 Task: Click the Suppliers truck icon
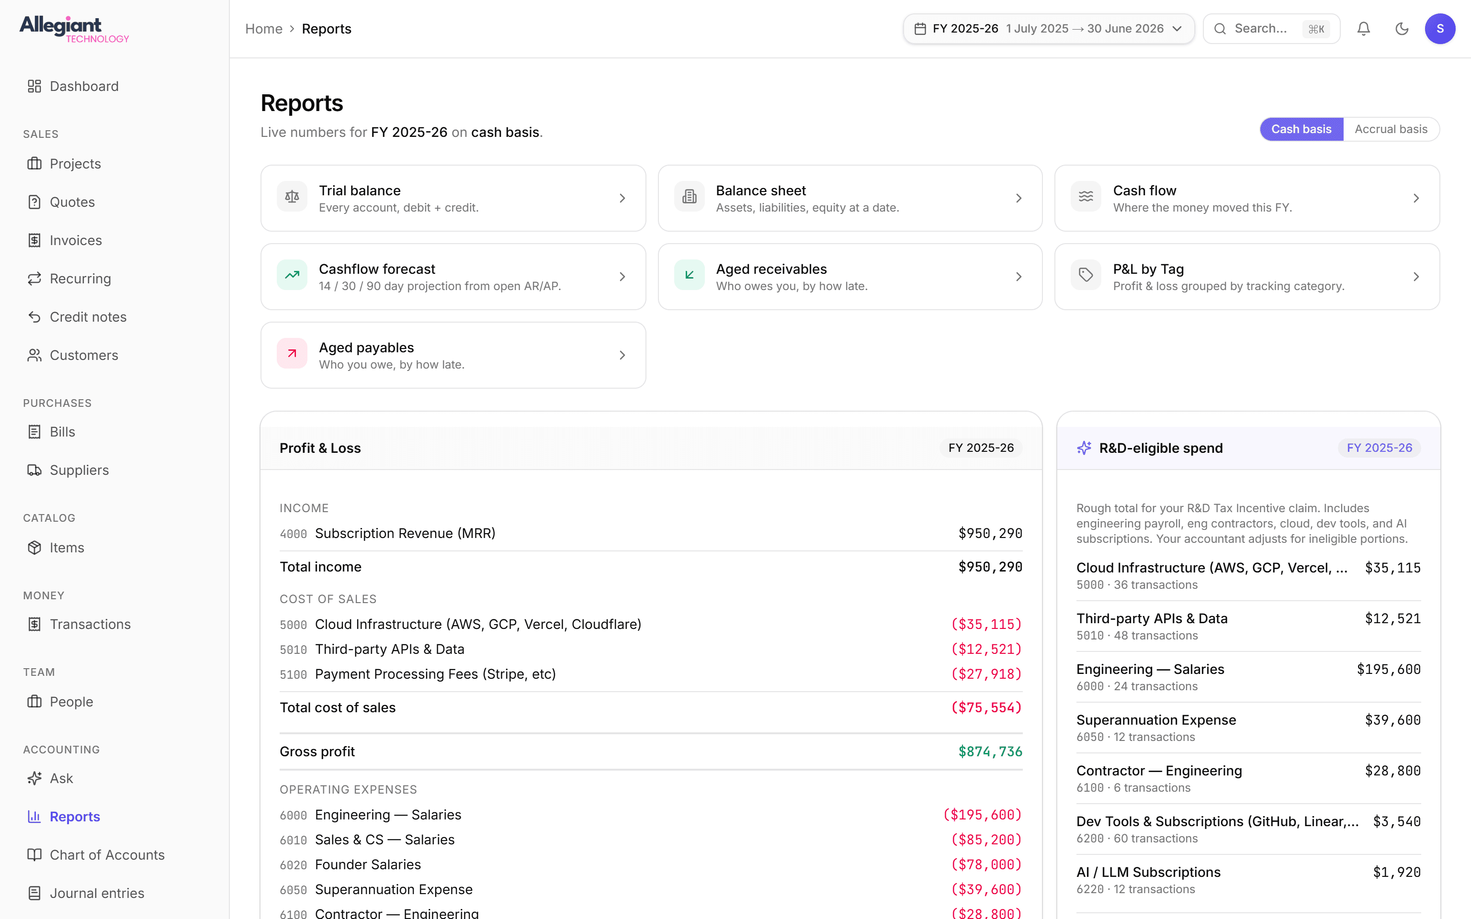tap(34, 470)
